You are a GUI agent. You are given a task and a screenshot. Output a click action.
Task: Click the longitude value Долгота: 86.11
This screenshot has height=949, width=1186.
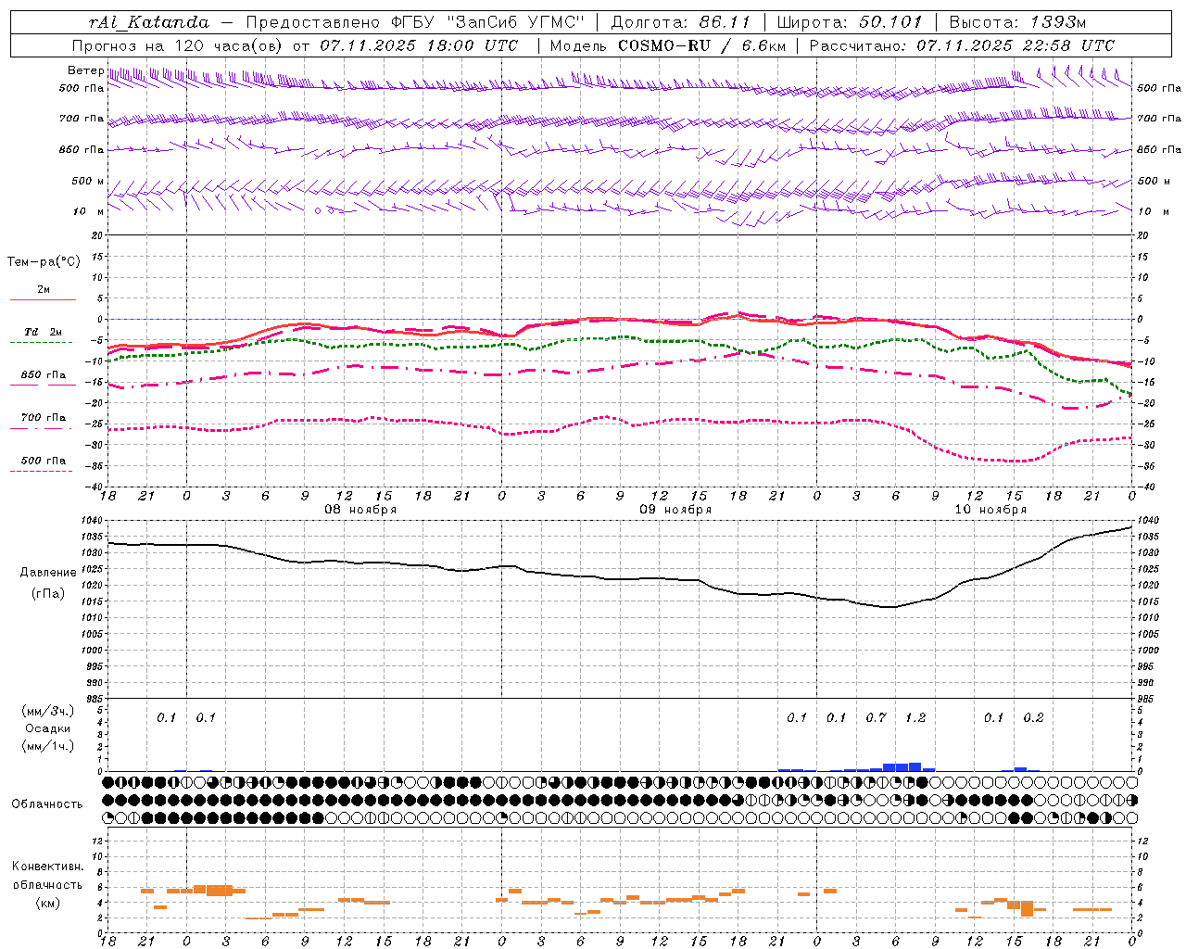(681, 22)
